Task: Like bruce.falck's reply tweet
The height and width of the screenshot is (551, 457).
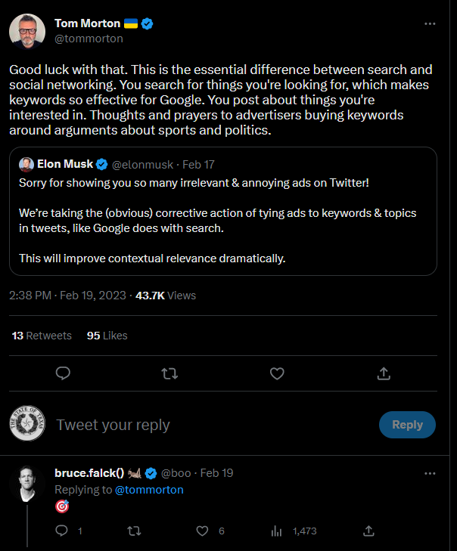Action: pos(203,531)
